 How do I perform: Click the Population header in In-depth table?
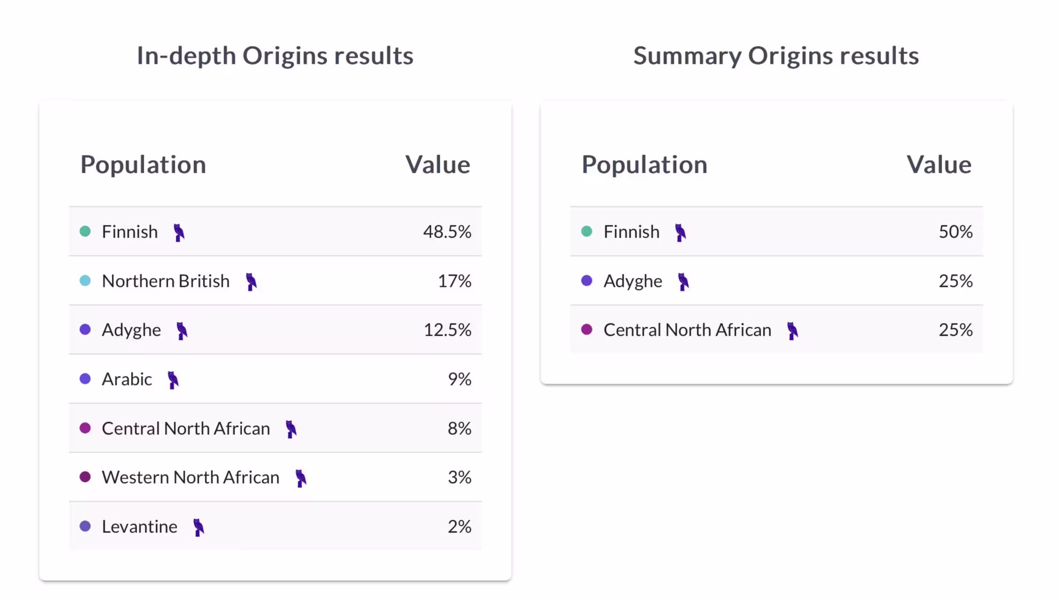143,165
